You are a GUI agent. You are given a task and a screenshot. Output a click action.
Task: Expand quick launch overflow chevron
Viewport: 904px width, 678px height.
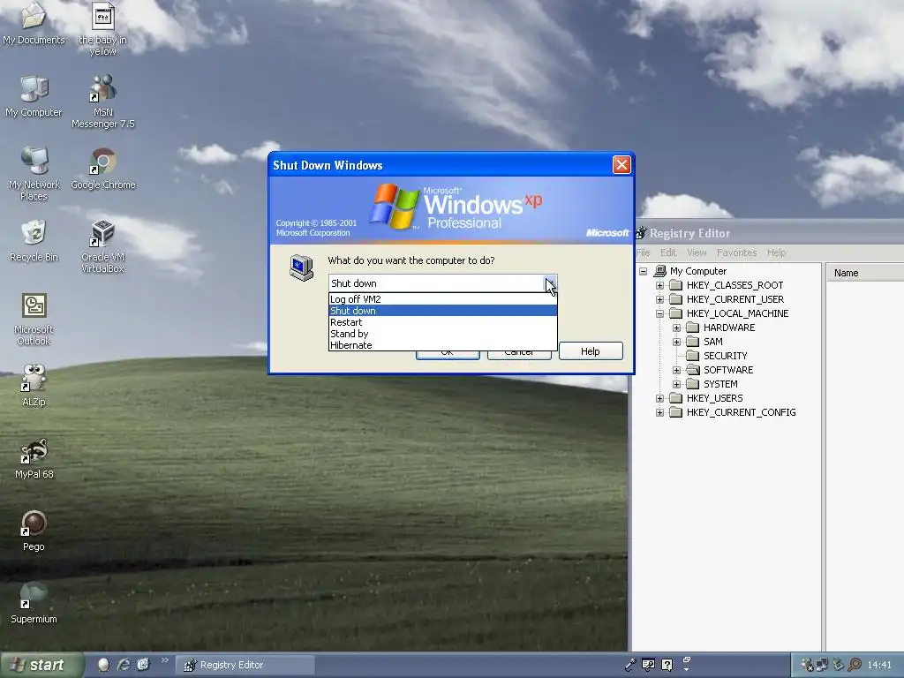(164, 660)
